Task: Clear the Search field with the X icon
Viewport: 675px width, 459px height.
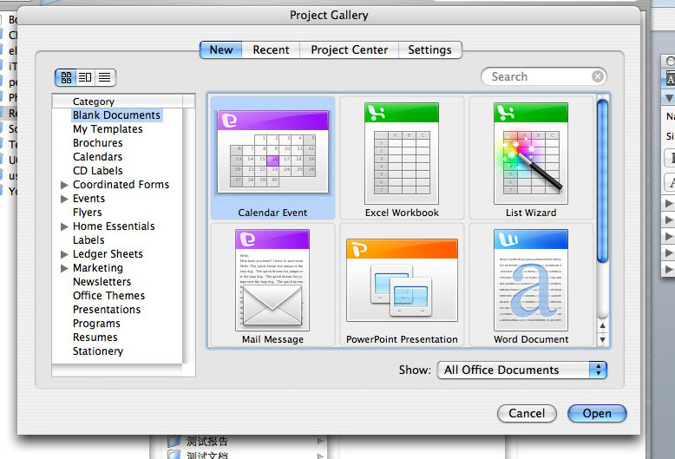Action: pos(598,76)
